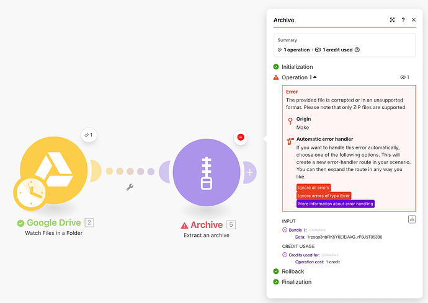
Task: Click Ignore errors of type Error
Action: pos(323,196)
